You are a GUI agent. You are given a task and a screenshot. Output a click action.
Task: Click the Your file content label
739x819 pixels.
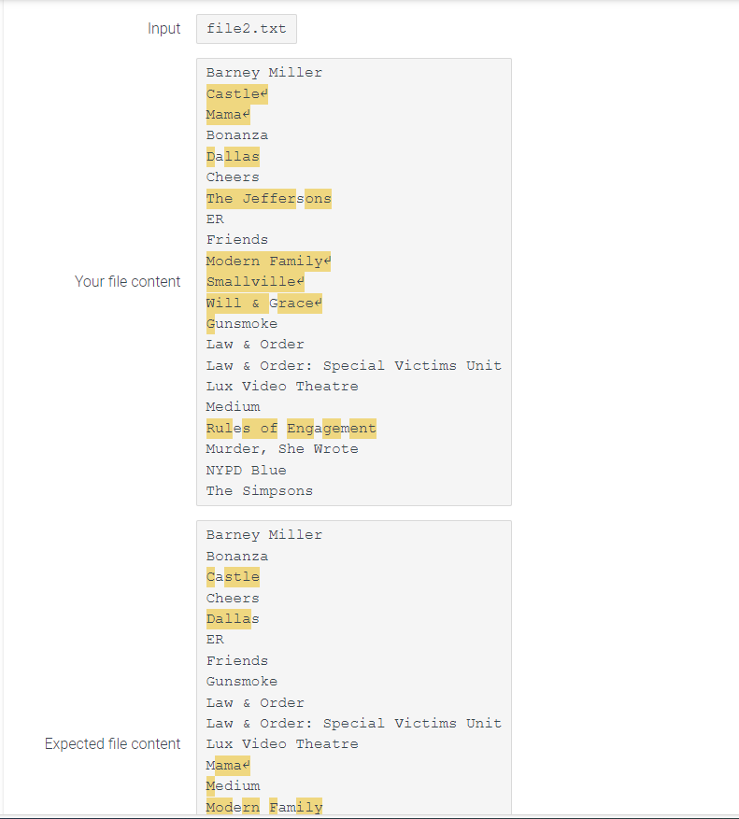(x=128, y=281)
